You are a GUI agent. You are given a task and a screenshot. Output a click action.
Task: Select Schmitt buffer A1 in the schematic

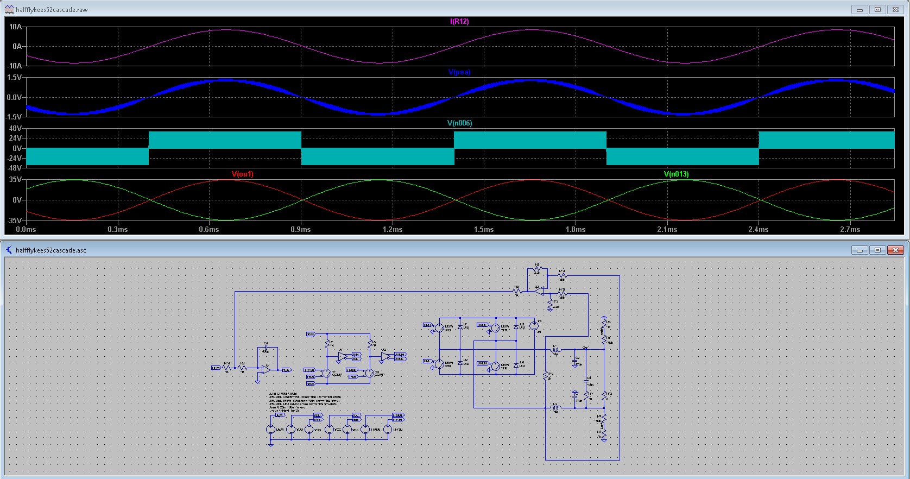(x=343, y=356)
